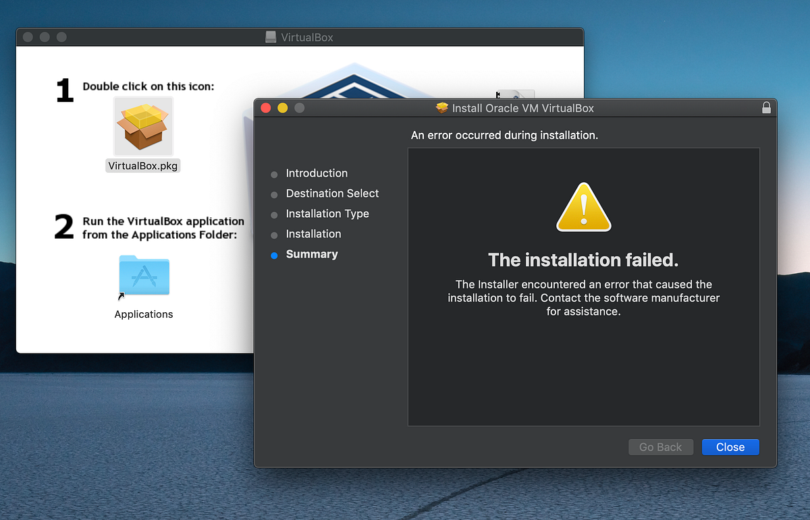Click the package icon in the installer title bar

[442, 107]
